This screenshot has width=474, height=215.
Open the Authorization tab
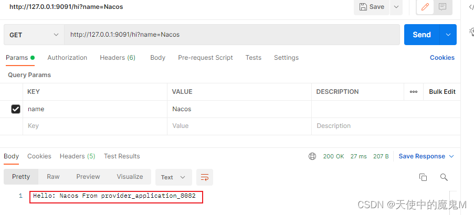pyautogui.click(x=67, y=58)
